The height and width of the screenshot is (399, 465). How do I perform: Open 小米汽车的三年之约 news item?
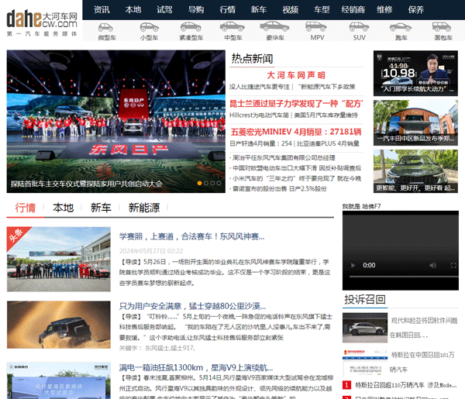click(x=297, y=178)
